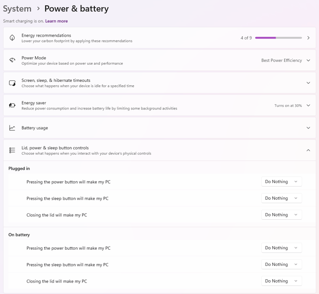
Task: Click the Lid, power & sleep controls icon
Action: click(12, 150)
